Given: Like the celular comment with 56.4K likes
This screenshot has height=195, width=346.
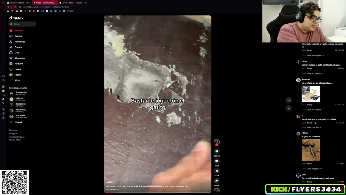Looking at the screenshot, I should 337,123.
